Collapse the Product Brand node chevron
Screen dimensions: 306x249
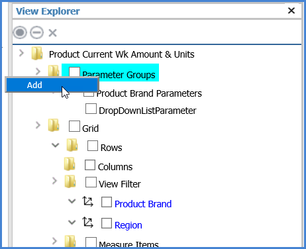[x=72, y=201]
